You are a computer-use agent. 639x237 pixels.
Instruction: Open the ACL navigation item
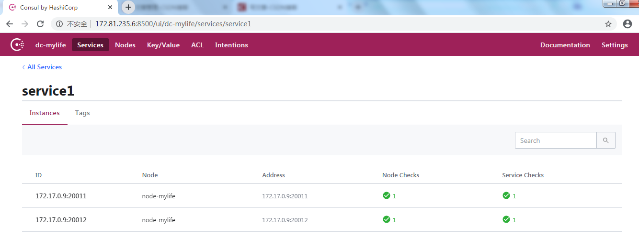point(197,45)
